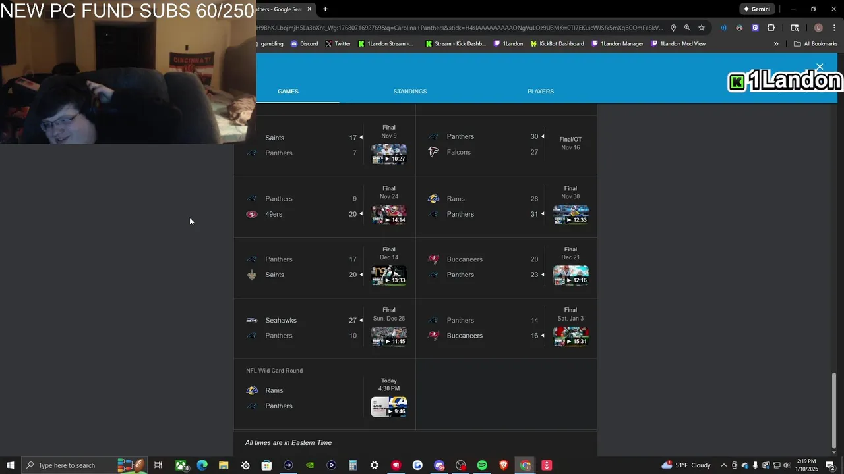Play Panthers vs Buccaneers Jan 3 highlights
Viewport: 844px width, 474px height.
pyautogui.click(x=570, y=336)
